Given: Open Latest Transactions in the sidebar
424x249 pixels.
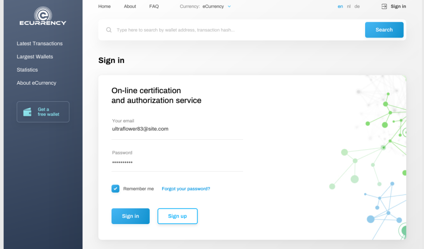Looking at the screenshot, I should point(40,43).
